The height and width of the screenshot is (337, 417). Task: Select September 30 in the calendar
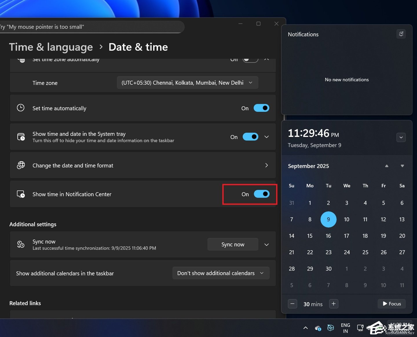328,269
